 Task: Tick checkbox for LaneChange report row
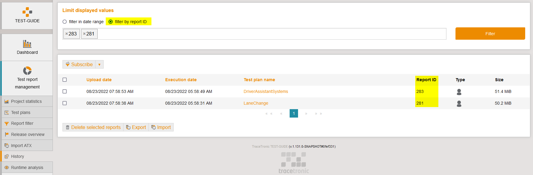pyautogui.click(x=65, y=103)
